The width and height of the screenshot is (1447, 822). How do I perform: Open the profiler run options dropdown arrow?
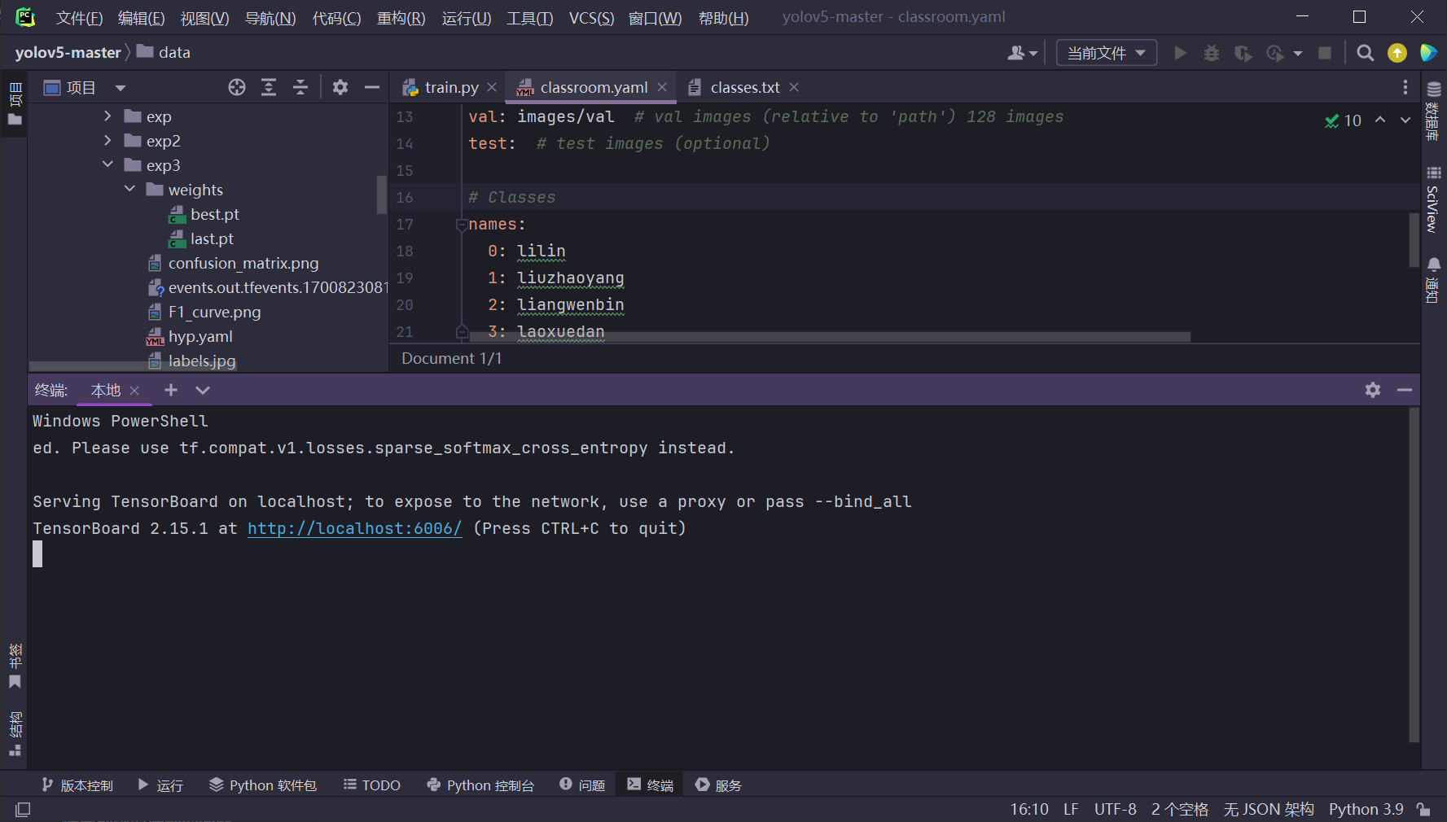(x=1298, y=54)
